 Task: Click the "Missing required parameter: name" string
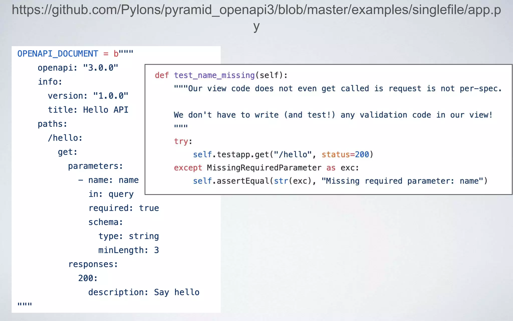(402, 181)
